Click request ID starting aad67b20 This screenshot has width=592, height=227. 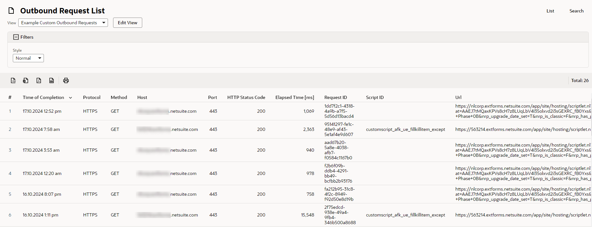click(x=338, y=150)
